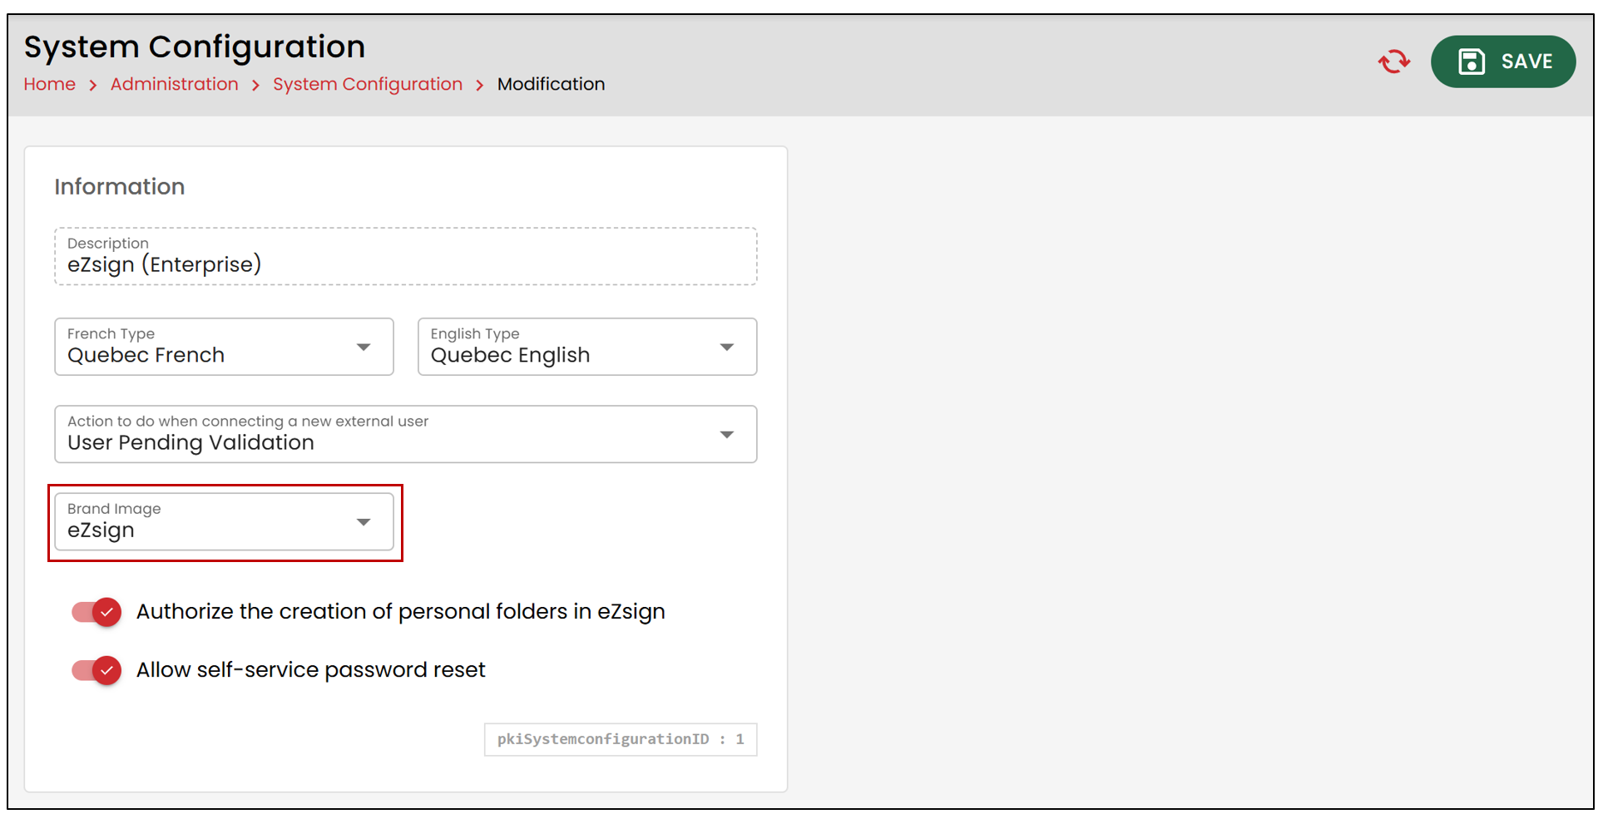Click the Modification breadcrumb item
Image resolution: width=1603 pixels, height=814 pixels.
coord(551,84)
